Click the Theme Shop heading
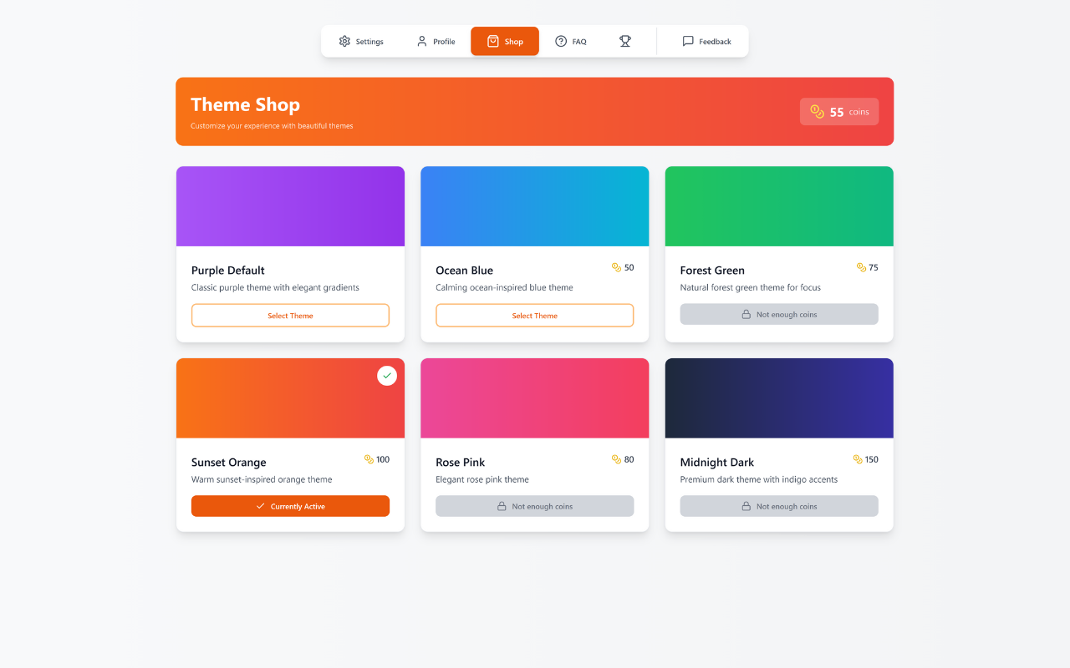 tap(245, 104)
